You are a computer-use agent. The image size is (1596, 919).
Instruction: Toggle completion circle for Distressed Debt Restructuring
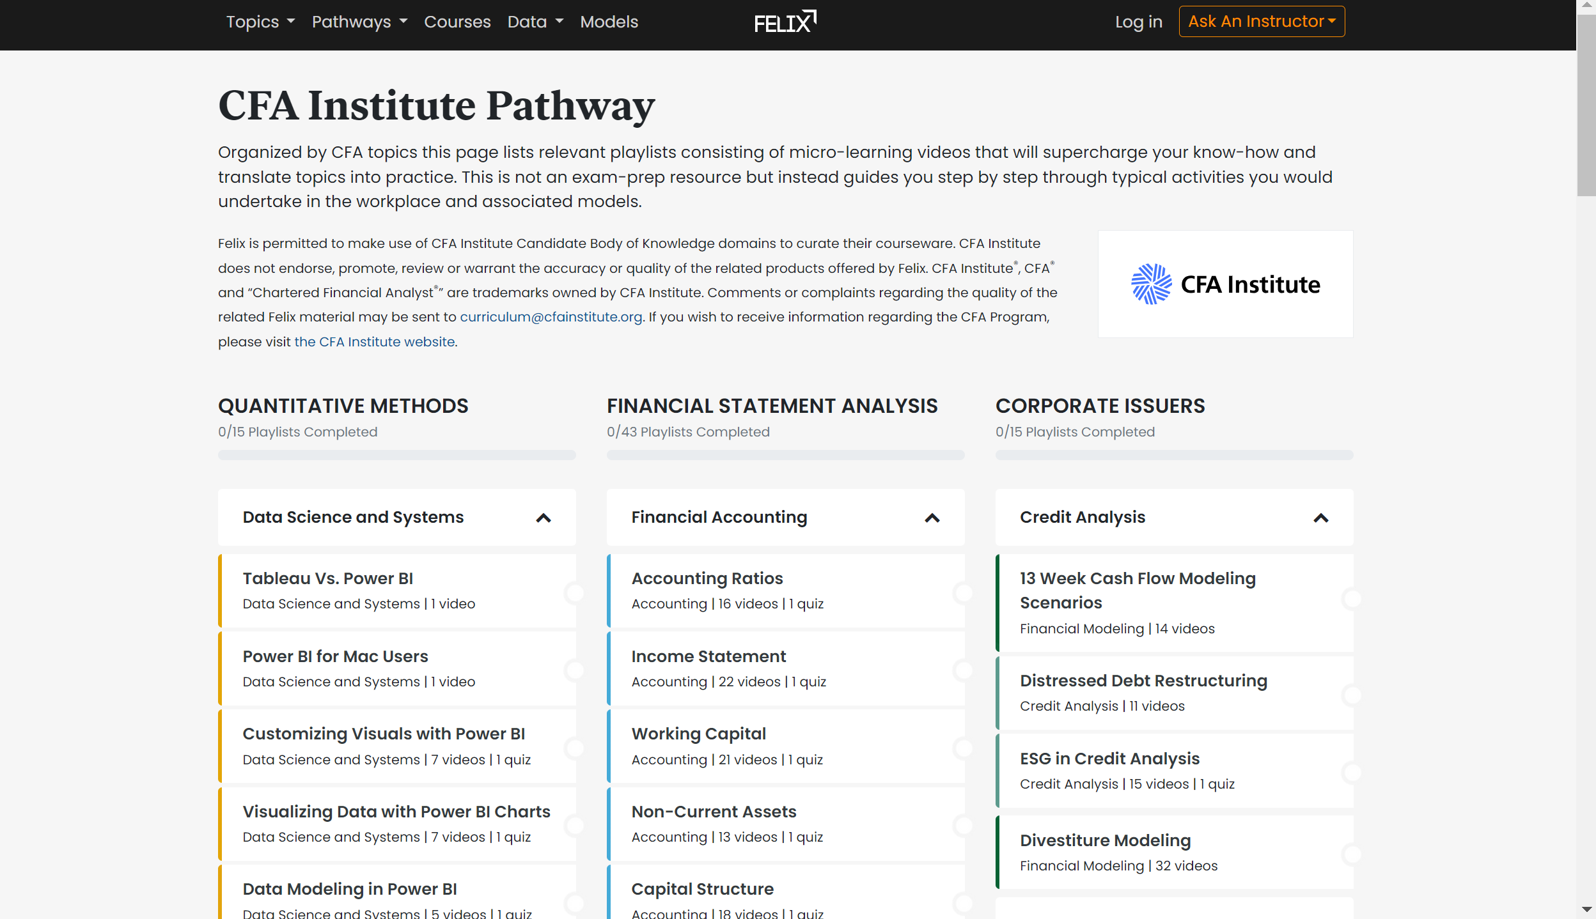click(1352, 695)
